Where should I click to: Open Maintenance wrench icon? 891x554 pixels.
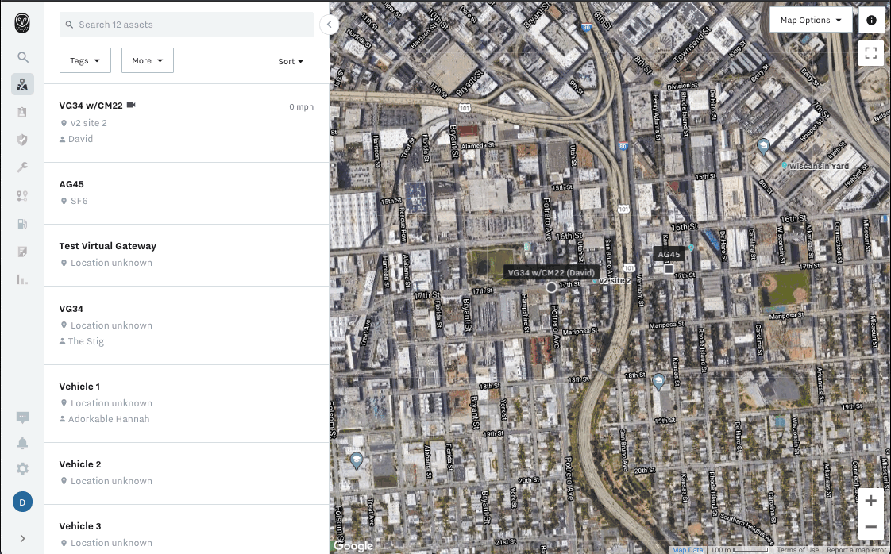pos(22,167)
